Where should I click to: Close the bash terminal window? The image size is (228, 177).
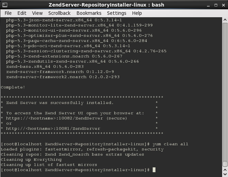[x=224, y=5]
